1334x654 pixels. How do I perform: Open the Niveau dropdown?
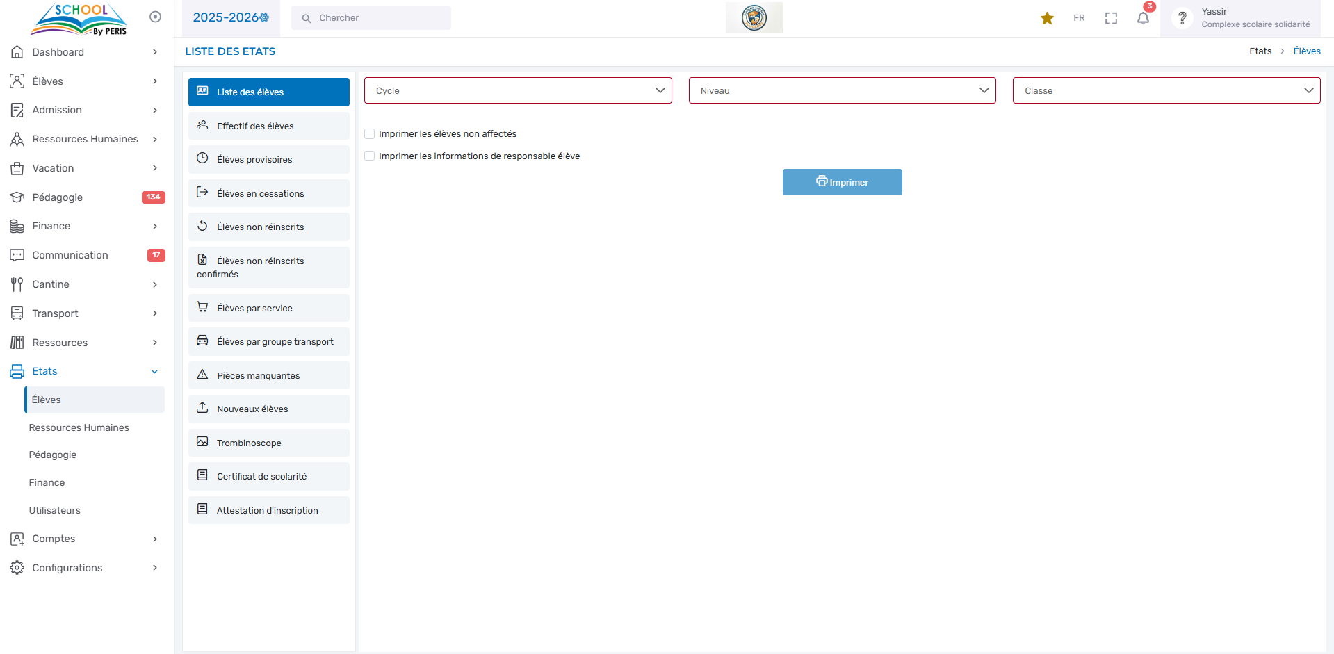[842, 91]
